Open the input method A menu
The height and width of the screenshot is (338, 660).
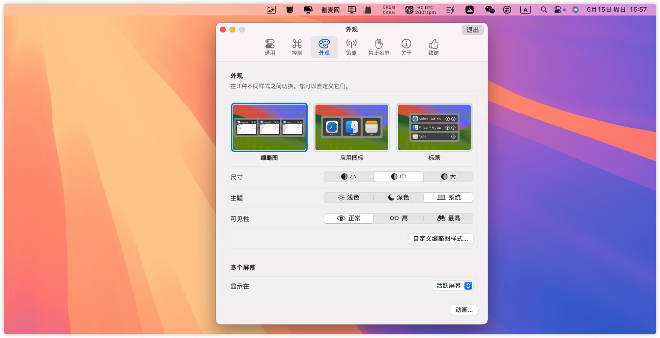(x=525, y=9)
